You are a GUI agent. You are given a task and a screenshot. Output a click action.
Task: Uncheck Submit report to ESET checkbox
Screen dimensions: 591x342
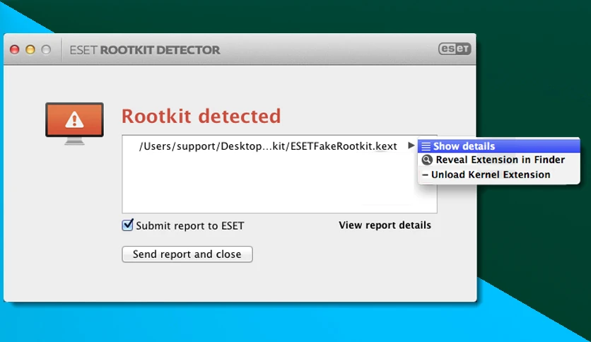(127, 225)
